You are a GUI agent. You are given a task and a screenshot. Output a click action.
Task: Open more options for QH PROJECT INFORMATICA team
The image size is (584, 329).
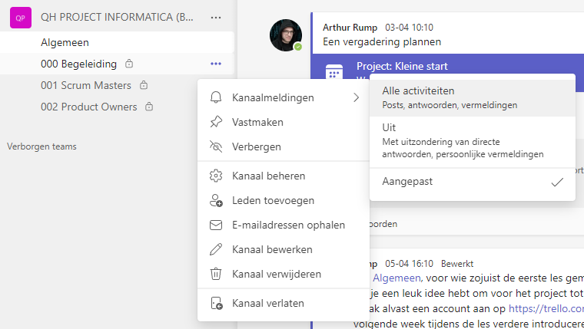216,17
